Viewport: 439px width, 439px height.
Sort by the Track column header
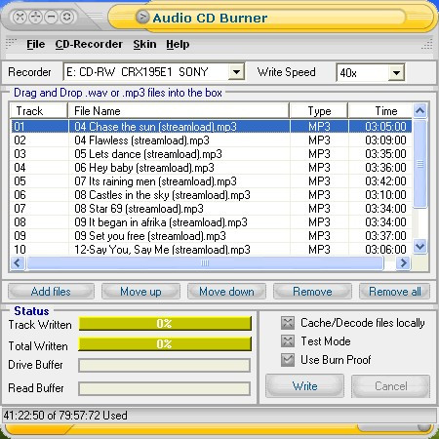click(x=39, y=111)
